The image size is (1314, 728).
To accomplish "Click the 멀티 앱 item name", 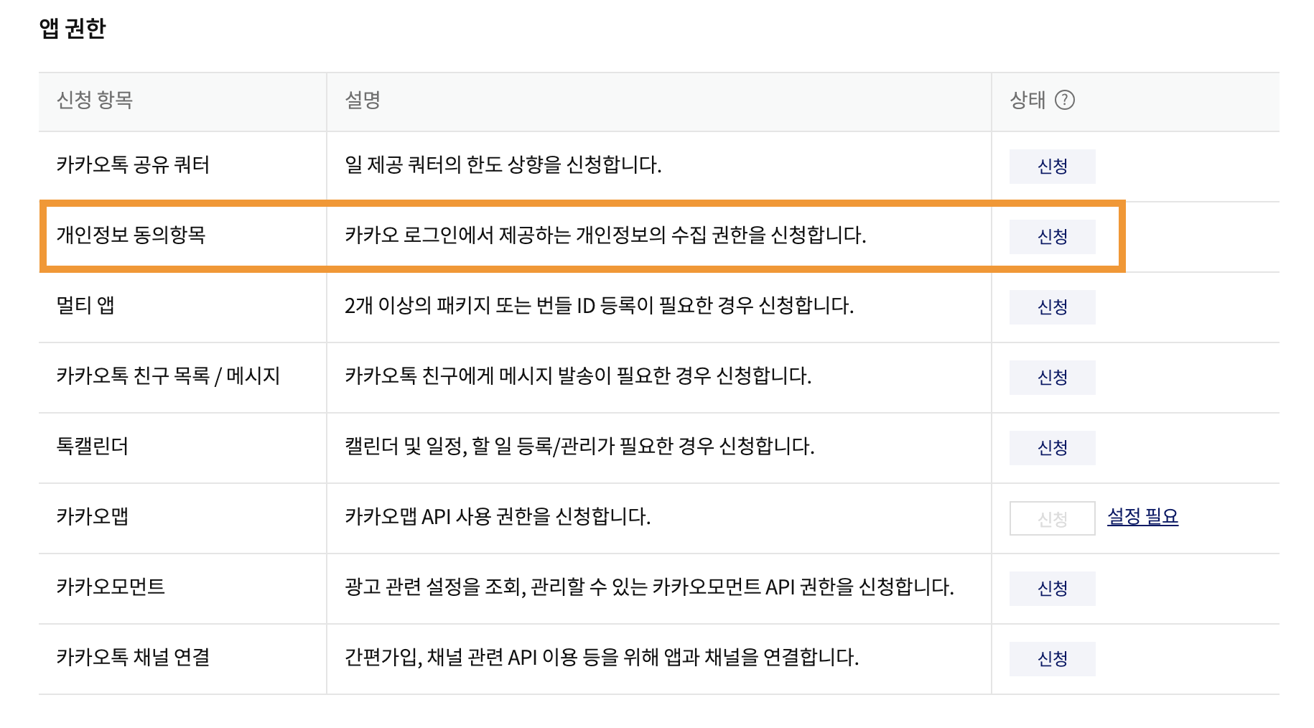I will tap(85, 306).
